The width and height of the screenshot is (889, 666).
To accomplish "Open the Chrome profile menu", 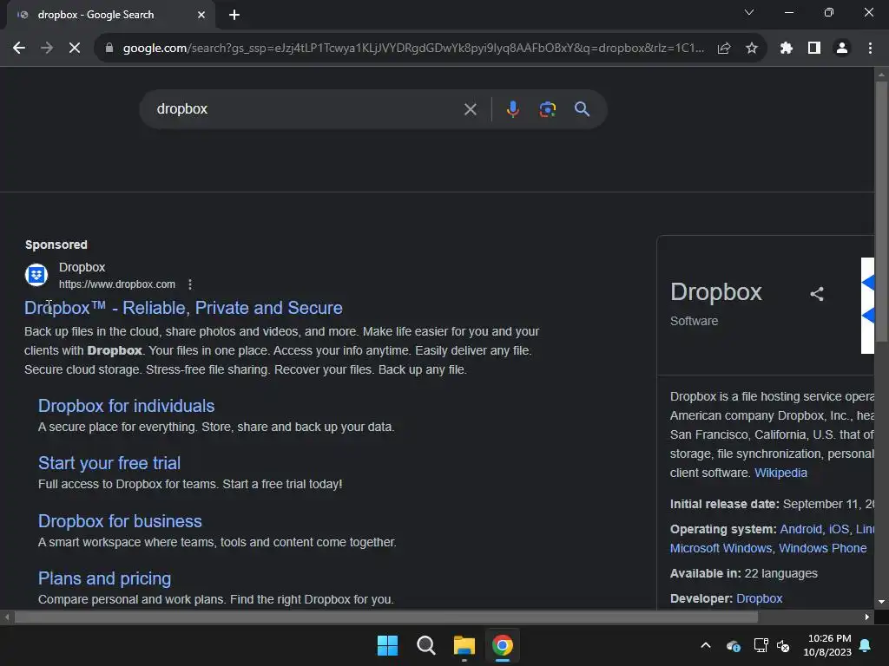I will pos(842,49).
